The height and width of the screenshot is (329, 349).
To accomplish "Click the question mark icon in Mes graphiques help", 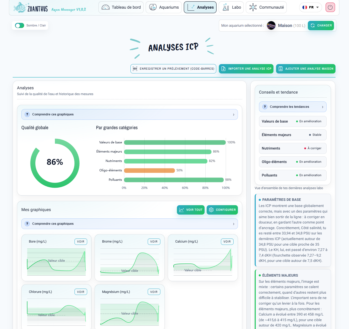I will (x=27, y=224).
